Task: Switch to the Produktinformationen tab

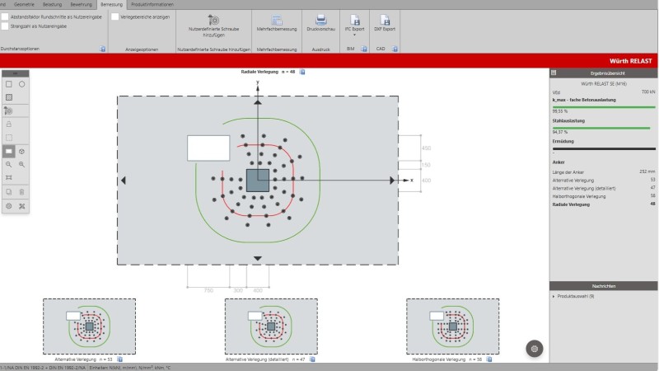Action: (152, 4)
